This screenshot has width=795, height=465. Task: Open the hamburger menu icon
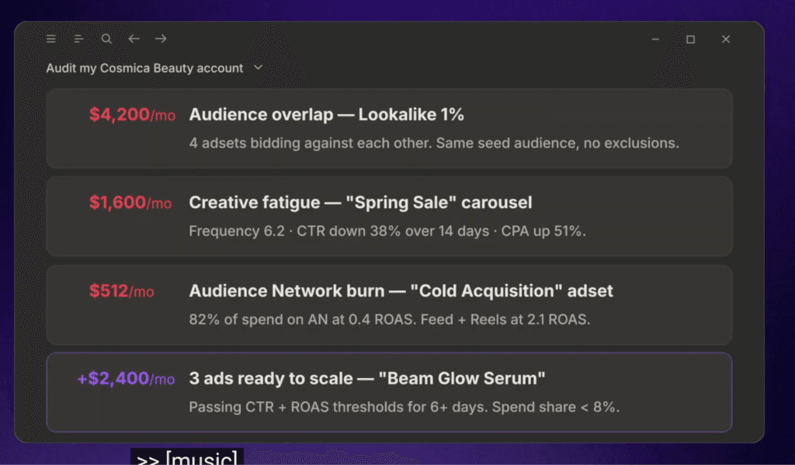pos(51,39)
